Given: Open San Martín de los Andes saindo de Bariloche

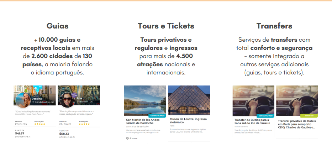Looking at the screenshot, I should pyautogui.click(x=143, y=121).
